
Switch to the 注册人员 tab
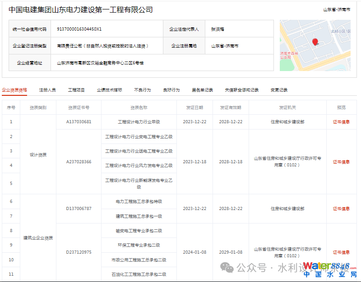click(x=47, y=90)
